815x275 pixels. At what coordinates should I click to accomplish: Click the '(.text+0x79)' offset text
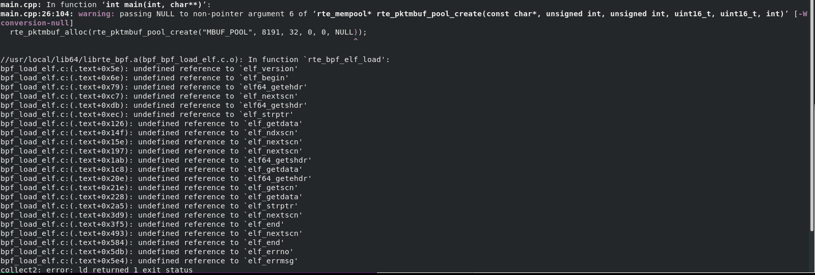97,87
